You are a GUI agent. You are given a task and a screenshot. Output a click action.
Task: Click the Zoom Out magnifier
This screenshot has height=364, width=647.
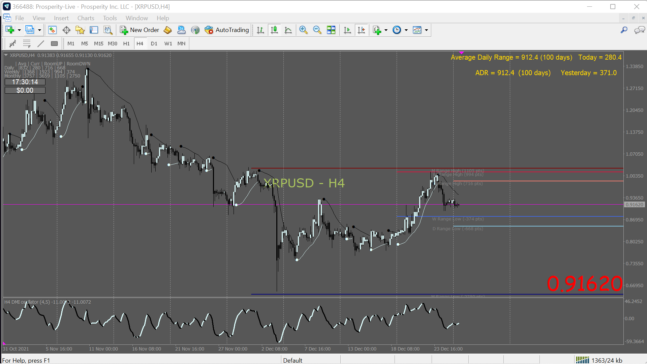317,30
